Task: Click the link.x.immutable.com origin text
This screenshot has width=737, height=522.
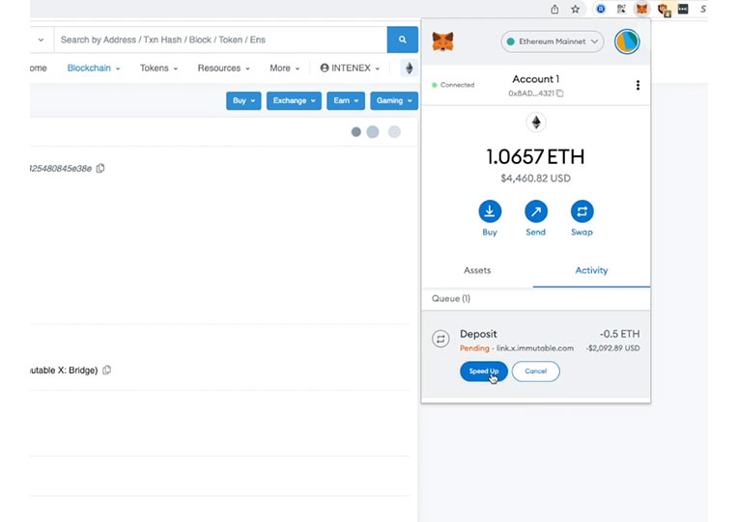Action: [x=535, y=348]
